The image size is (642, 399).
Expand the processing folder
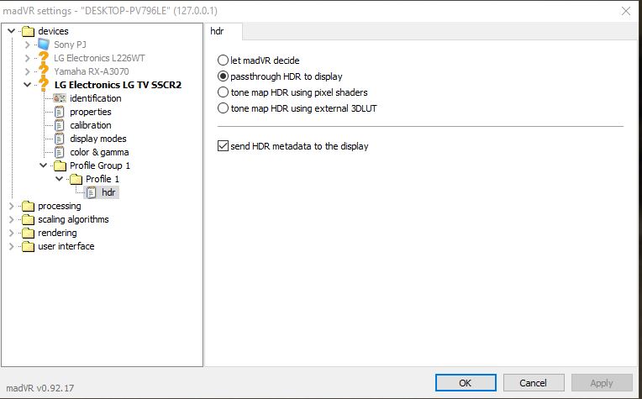click(x=12, y=206)
